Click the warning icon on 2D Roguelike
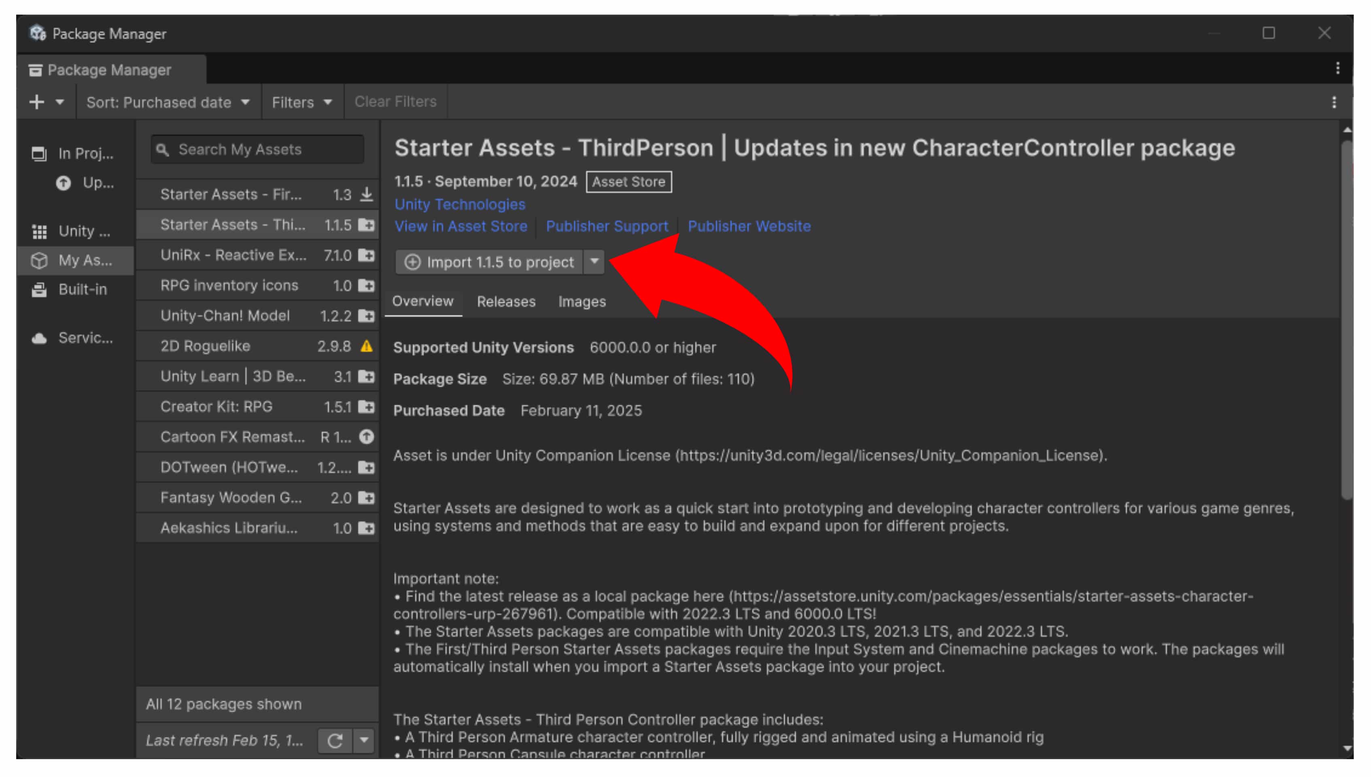1371x777 pixels. (366, 346)
